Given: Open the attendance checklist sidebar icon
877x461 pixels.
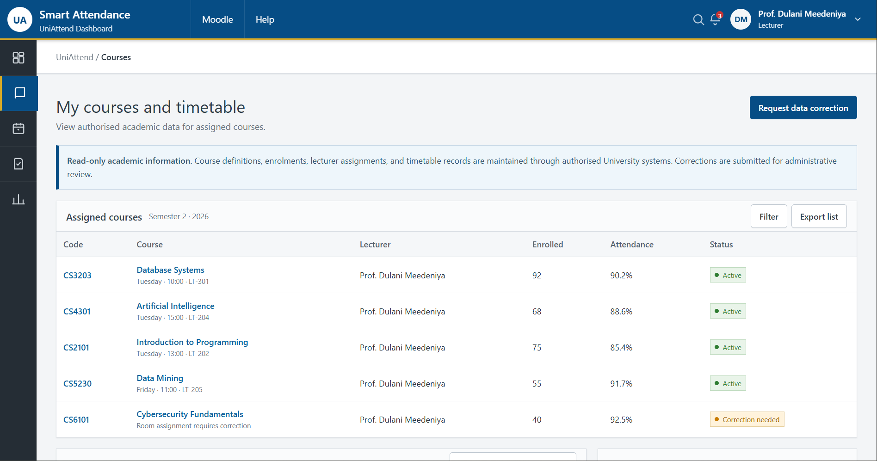Looking at the screenshot, I should (19, 164).
